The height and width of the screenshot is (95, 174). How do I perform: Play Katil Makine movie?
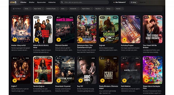(124, 80)
